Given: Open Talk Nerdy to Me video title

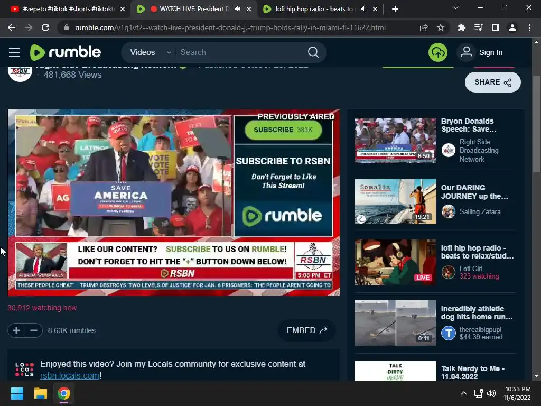Looking at the screenshot, I should pyautogui.click(x=473, y=373).
